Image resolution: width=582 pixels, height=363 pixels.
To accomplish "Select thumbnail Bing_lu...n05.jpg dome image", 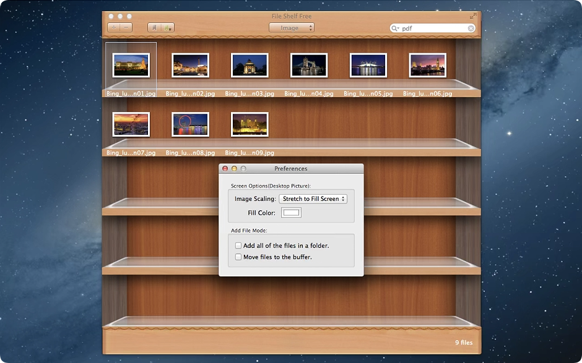I will click(x=368, y=66).
